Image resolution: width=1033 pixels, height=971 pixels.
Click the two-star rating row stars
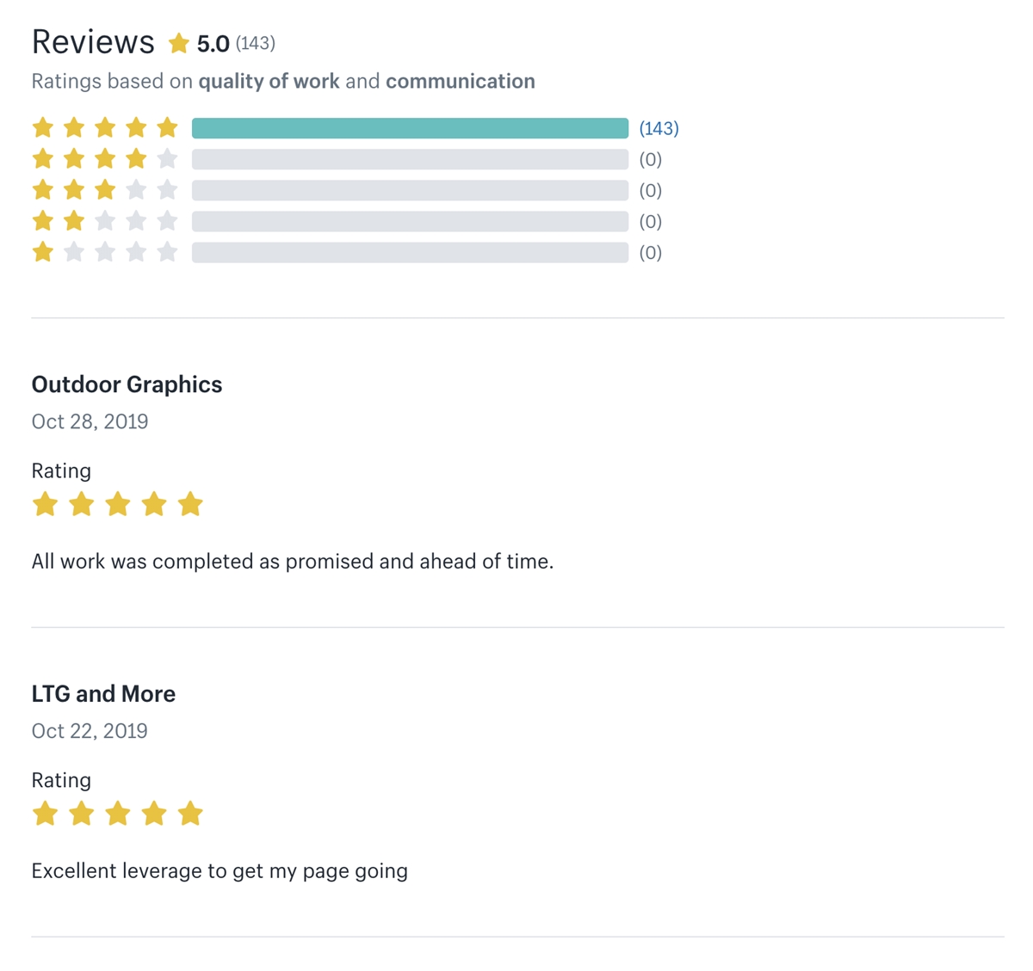[105, 221]
